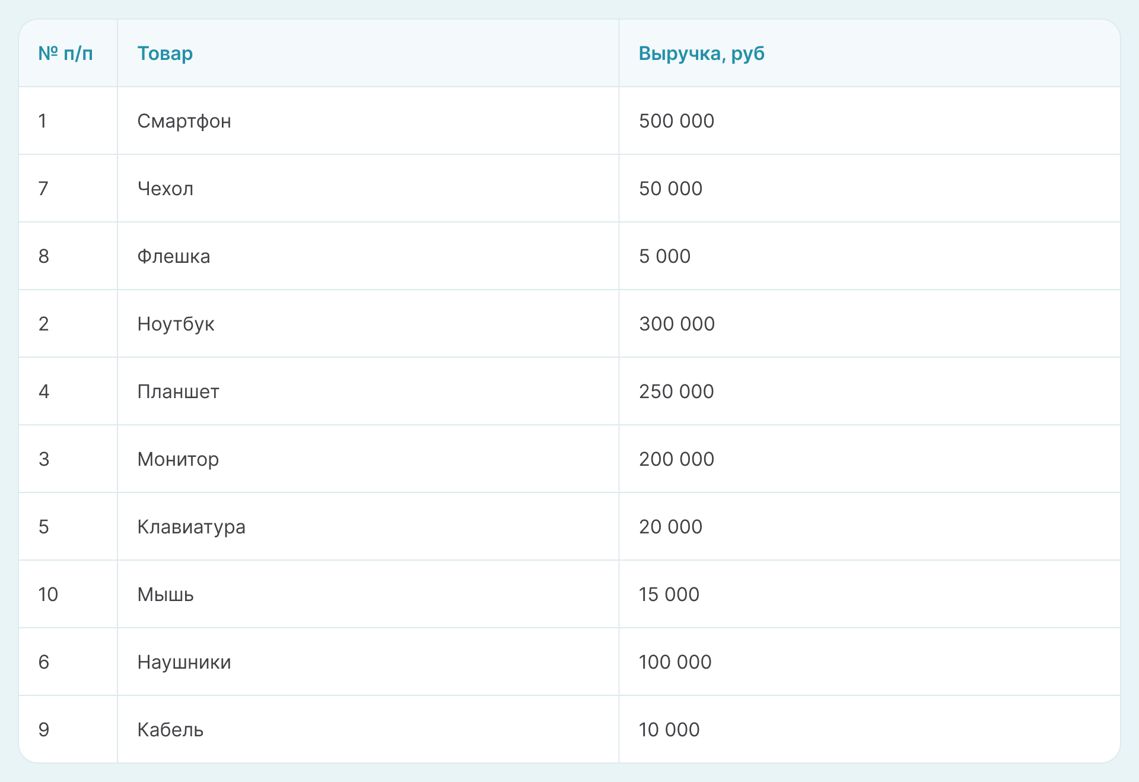Click row number 10 cell
Screen dimensions: 1139x782
pyautogui.click(x=48, y=595)
